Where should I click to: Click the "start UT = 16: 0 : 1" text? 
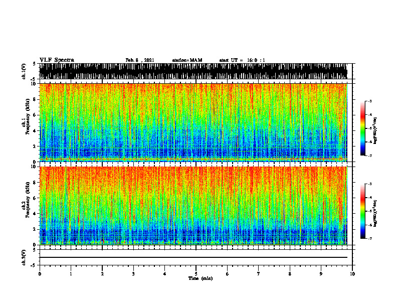click(x=242, y=60)
